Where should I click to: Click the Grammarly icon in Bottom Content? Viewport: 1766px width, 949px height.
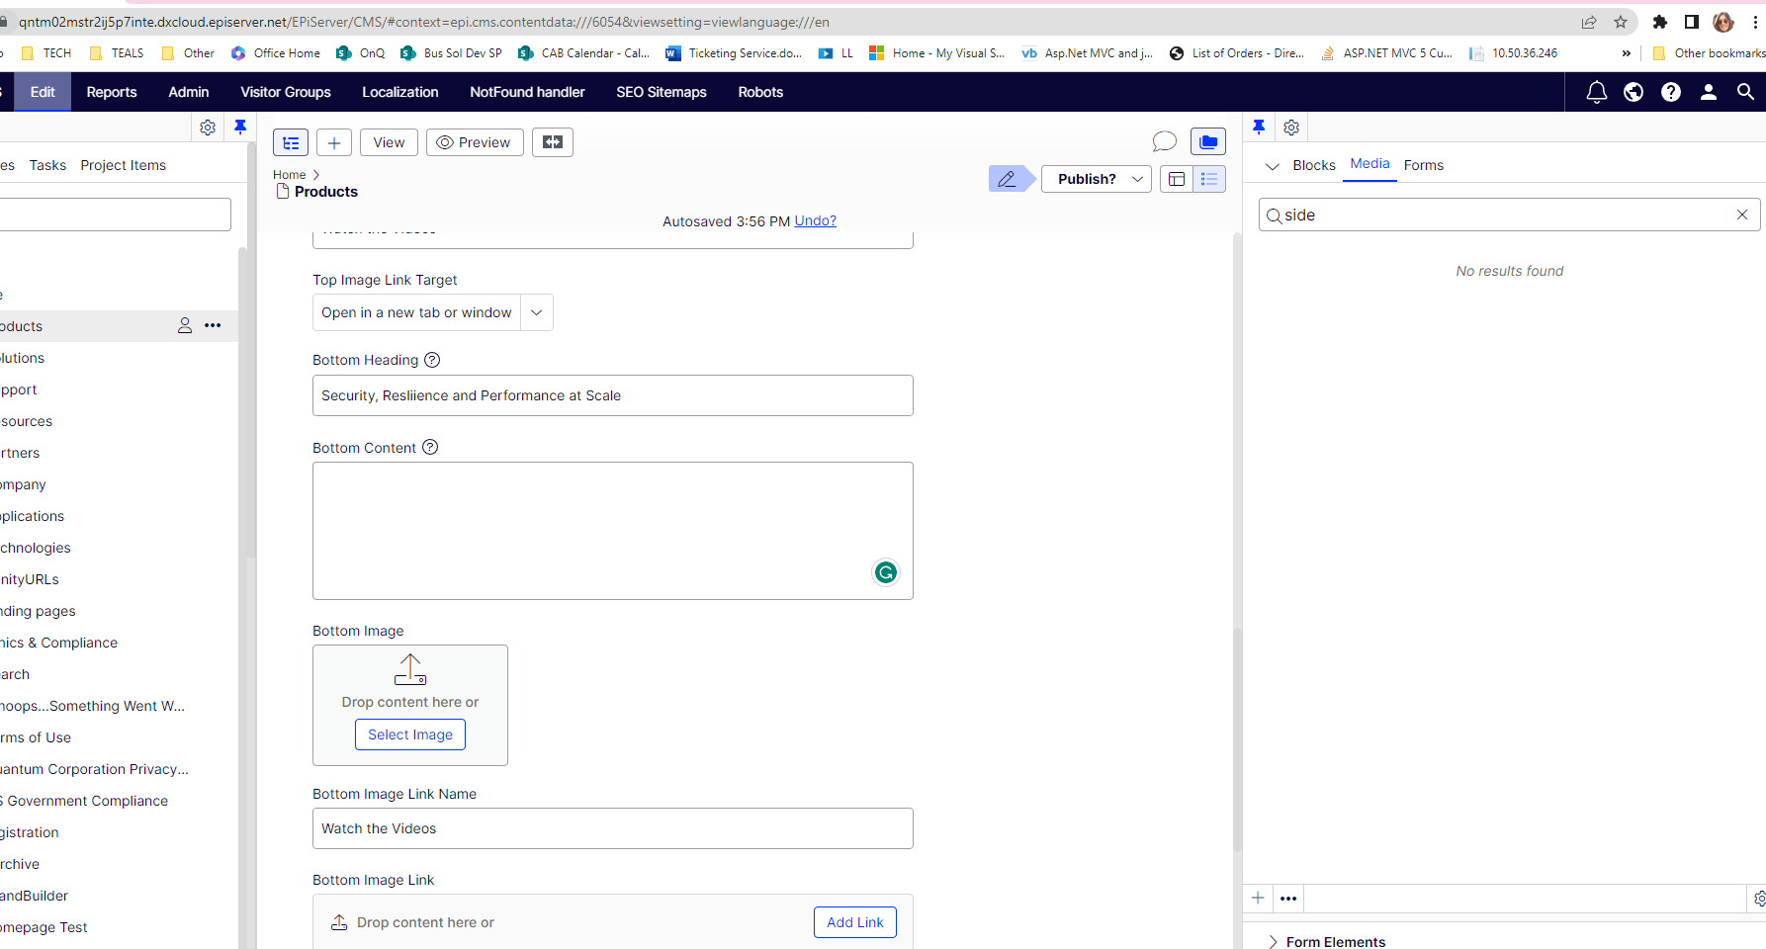[x=886, y=572]
